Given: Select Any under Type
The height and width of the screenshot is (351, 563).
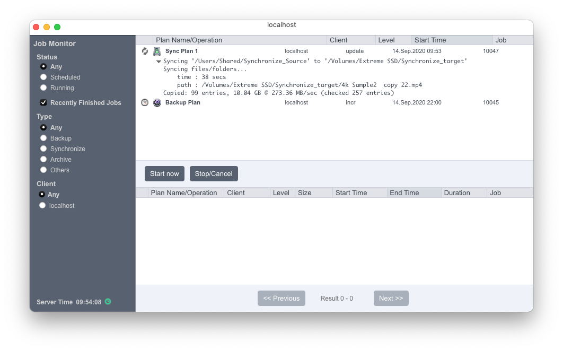Looking at the screenshot, I should pyautogui.click(x=43, y=128).
